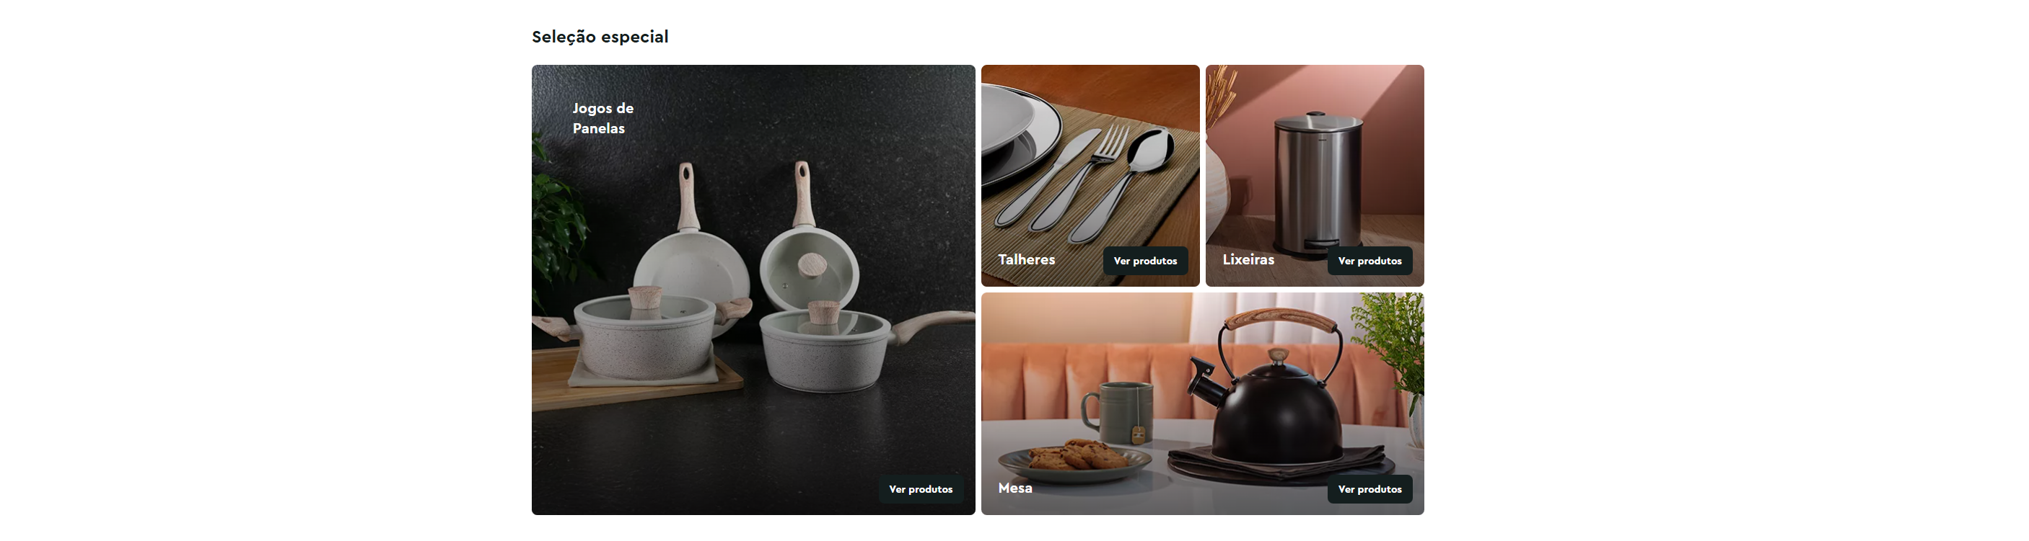Click the Seleção especial heading
The height and width of the screenshot is (541, 2029).
click(x=600, y=37)
